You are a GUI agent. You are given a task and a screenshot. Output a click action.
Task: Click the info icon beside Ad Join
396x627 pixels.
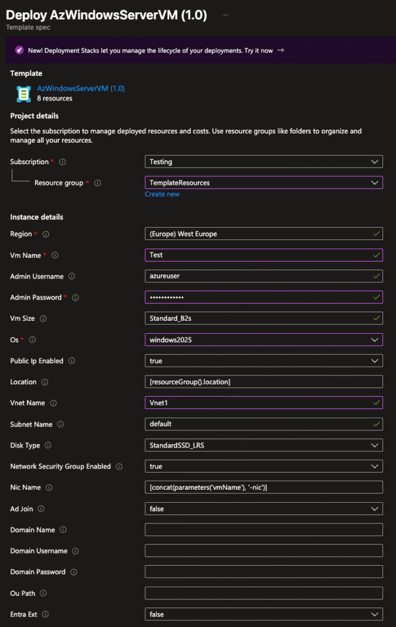click(x=41, y=509)
